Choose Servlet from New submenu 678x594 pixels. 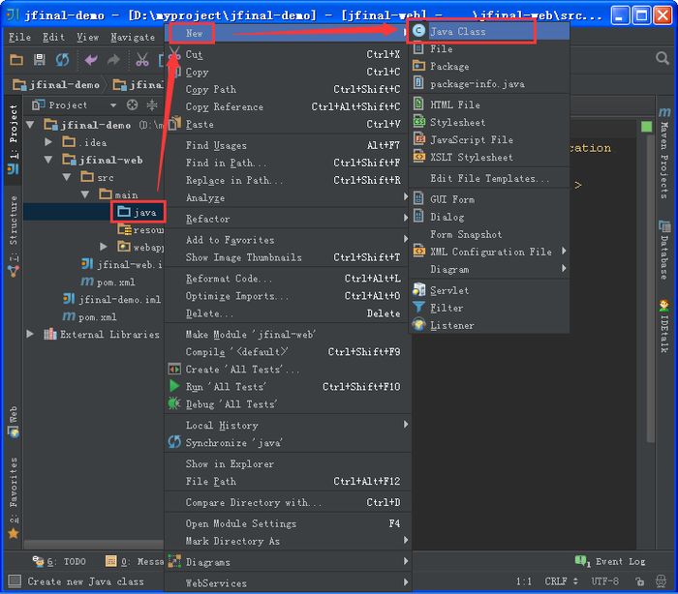click(x=488, y=290)
